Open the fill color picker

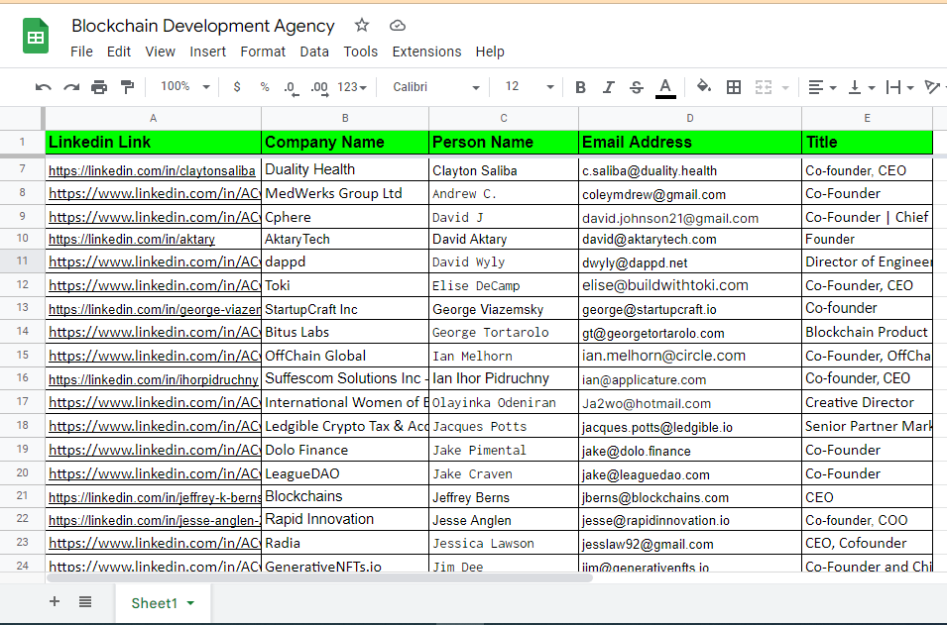point(704,87)
